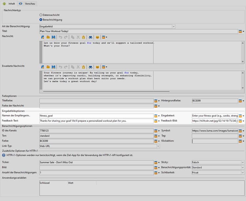Click the Feedback-Text input field

click(x=96, y=121)
